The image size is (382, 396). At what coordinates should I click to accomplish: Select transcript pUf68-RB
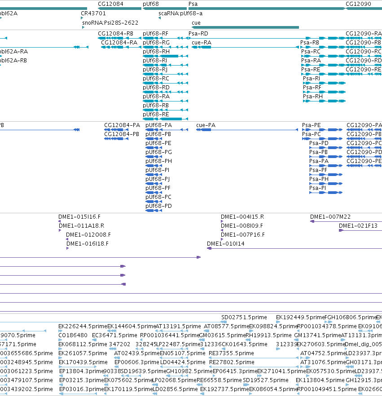coord(165,110)
